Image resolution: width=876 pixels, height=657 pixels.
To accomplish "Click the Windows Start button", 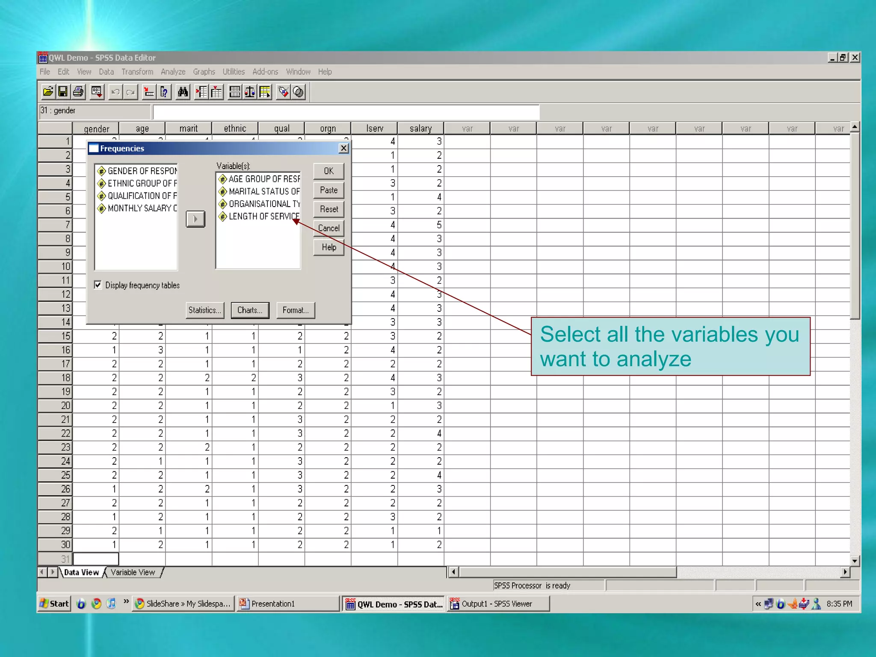I will (x=54, y=604).
